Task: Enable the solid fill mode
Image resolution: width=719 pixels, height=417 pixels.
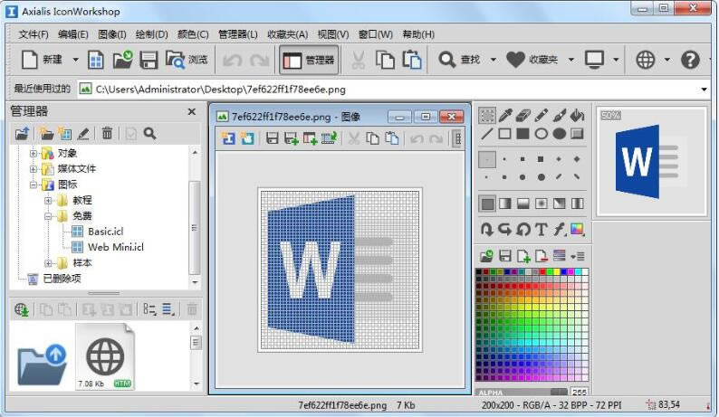Action: pos(487,204)
